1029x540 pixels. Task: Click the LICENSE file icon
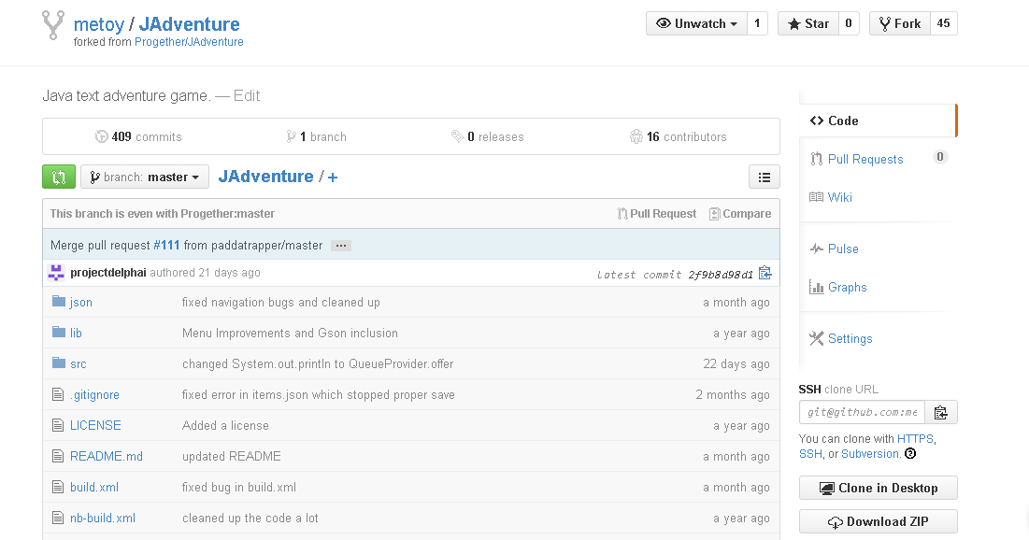58,425
